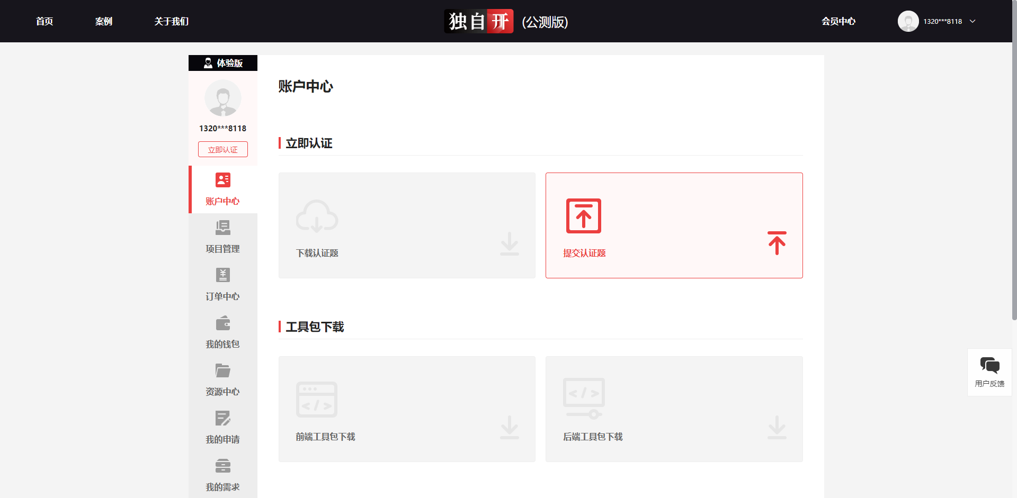
Task: Open the 我的需求 sidebar icon
Action: click(x=223, y=466)
